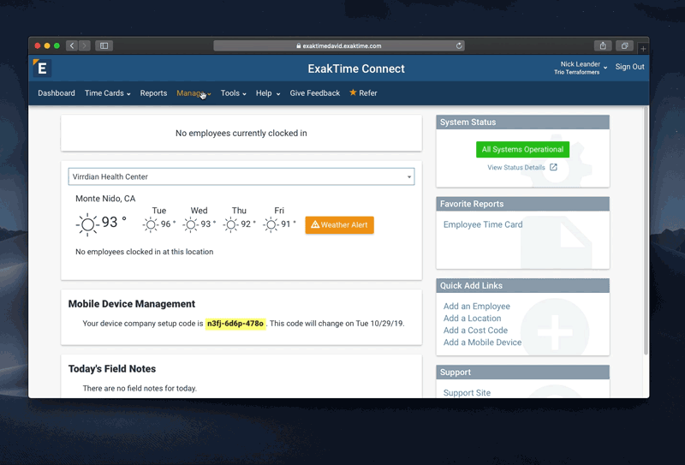Click Add a Location link

(473, 319)
